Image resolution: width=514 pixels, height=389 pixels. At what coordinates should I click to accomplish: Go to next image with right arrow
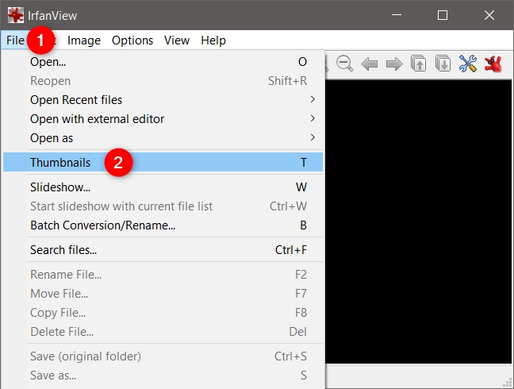[x=394, y=64]
